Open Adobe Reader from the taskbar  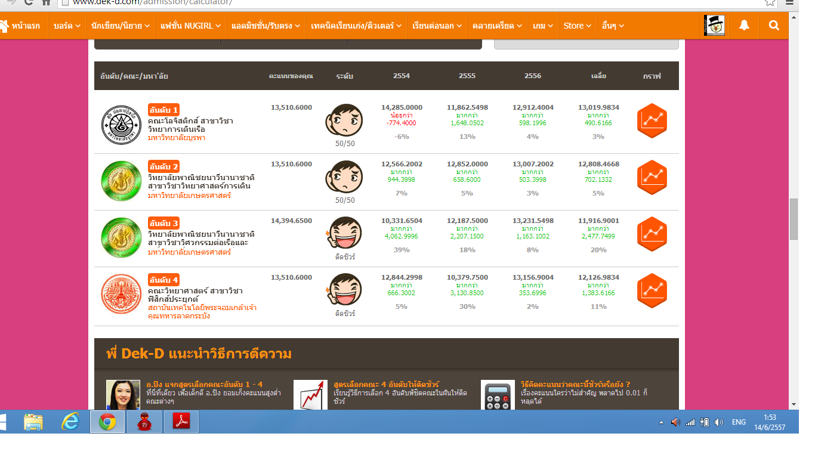click(x=181, y=422)
